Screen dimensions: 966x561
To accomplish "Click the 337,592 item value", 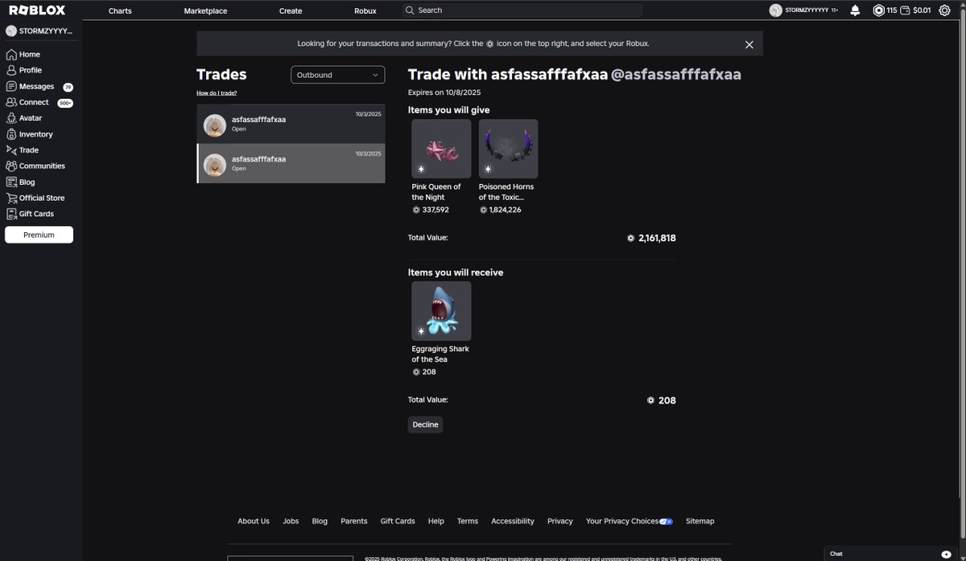I will (x=436, y=210).
